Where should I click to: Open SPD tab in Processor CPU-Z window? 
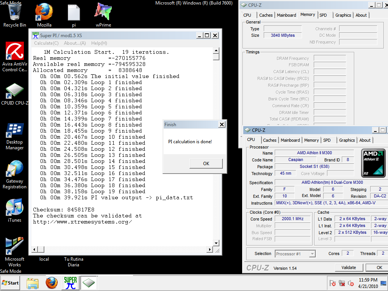pos(327,140)
